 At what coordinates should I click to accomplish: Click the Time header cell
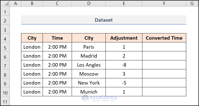[57, 38]
